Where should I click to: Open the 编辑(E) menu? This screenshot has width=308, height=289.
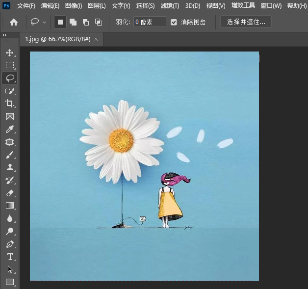pyautogui.click(x=51, y=6)
